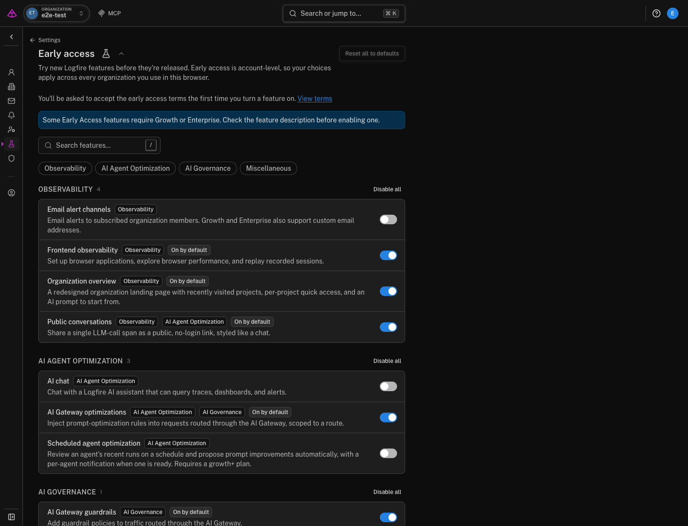The width and height of the screenshot is (688, 526).
Task: Switch off AI Gateway optimizations toggle
Action: 388,417
